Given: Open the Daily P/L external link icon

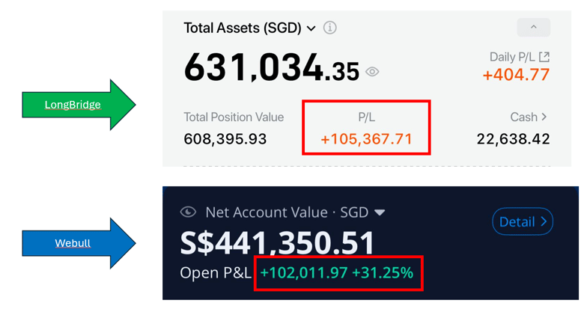Looking at the screenshot, I should 544,57.
